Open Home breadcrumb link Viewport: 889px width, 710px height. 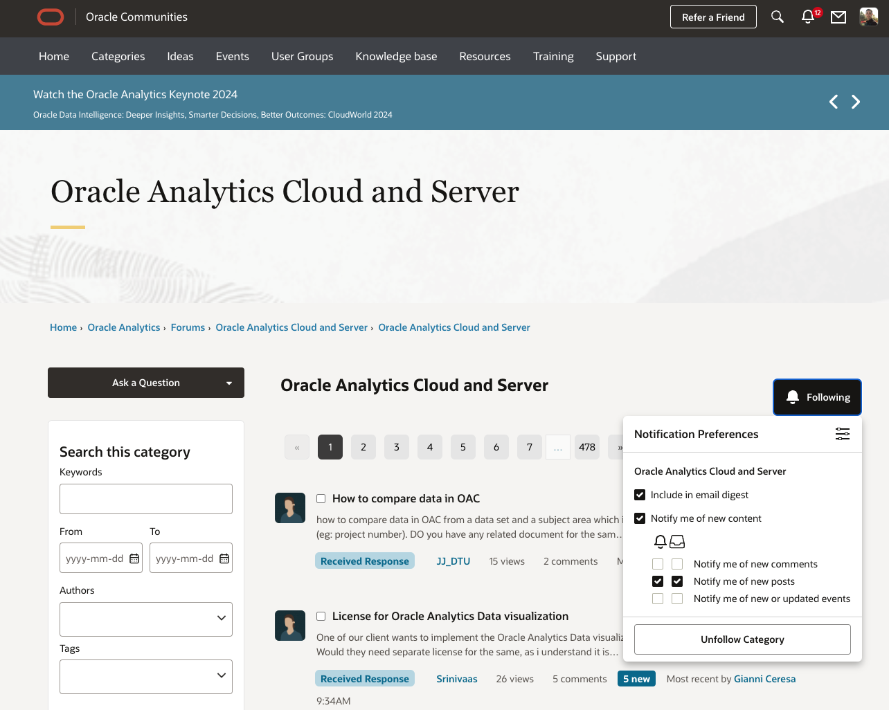click(x=63, y=327)
